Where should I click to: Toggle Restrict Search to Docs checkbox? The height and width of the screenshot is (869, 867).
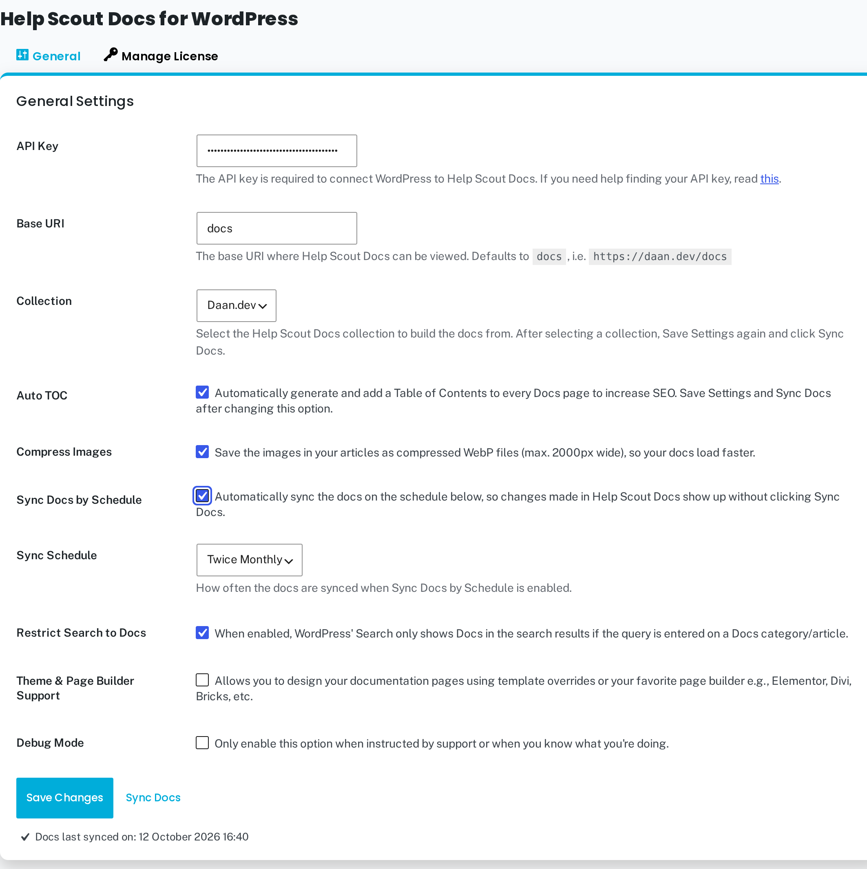tap(202, 633)
